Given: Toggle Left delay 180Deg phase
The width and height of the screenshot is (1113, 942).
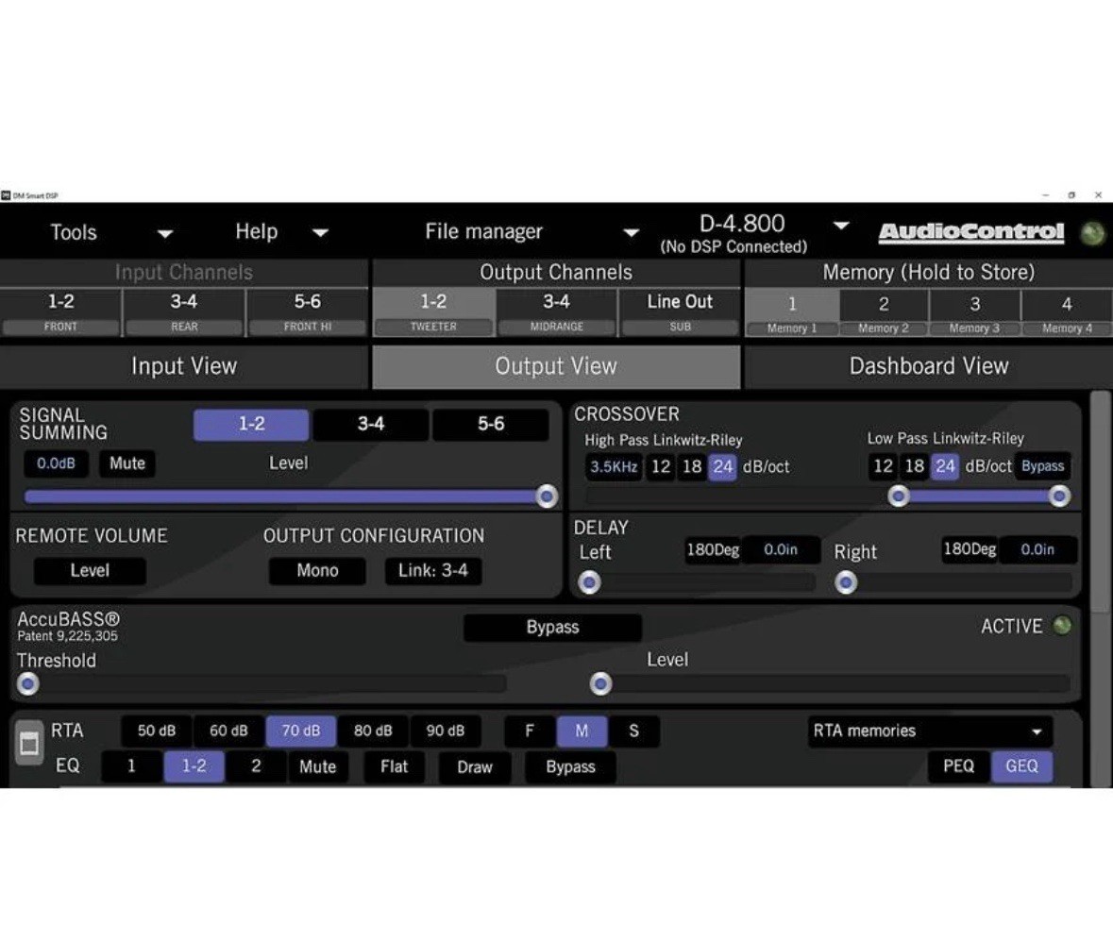Looking at the screenshot, I should 713,550.
